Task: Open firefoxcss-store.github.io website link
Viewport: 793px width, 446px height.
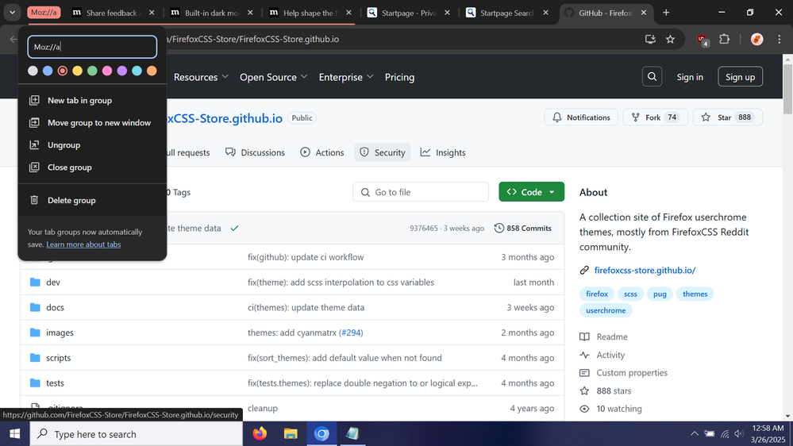Action: click(645, 270)
